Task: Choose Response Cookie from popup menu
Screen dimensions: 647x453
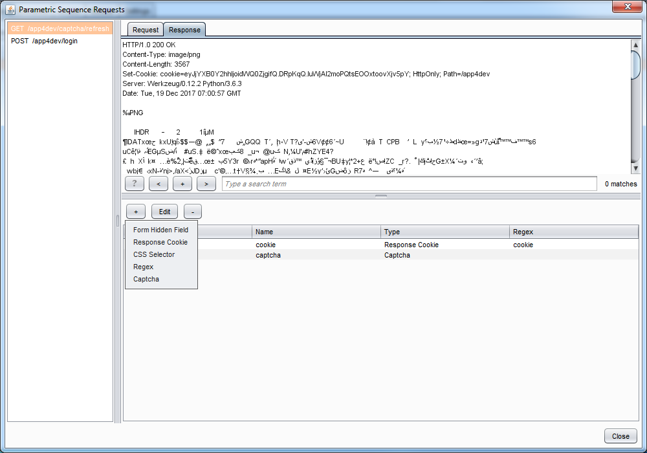Action: click(x=161, y=242)
